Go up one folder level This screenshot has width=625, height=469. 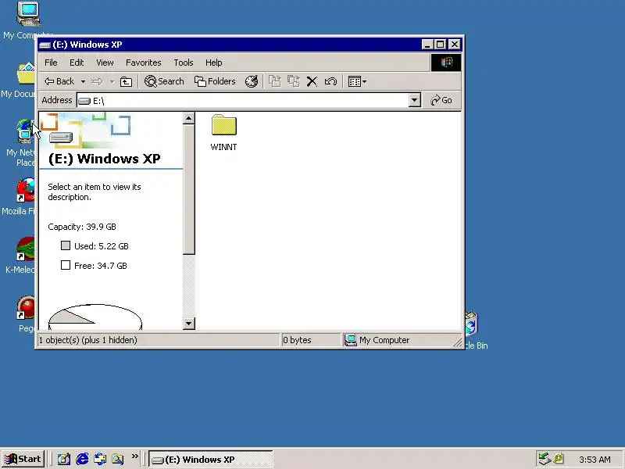(126, 81)
